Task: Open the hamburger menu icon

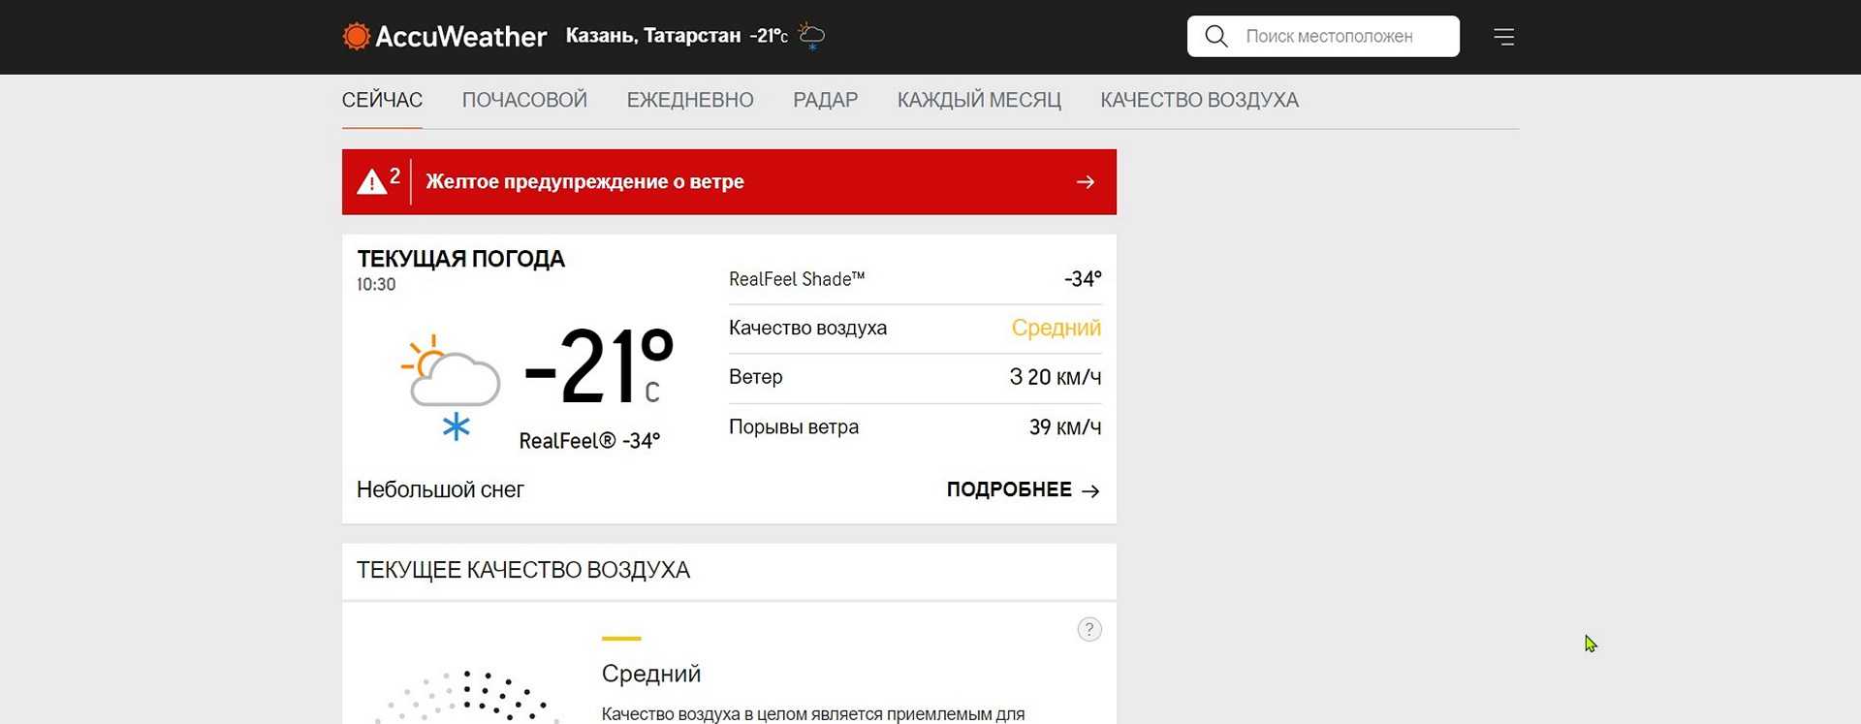Action: (1503, 37)
